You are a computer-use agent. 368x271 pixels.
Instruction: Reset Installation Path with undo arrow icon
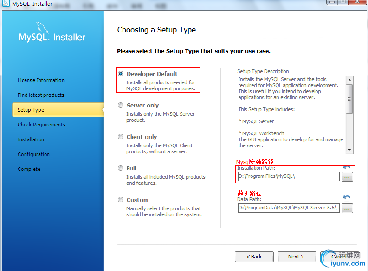[347, 167]
